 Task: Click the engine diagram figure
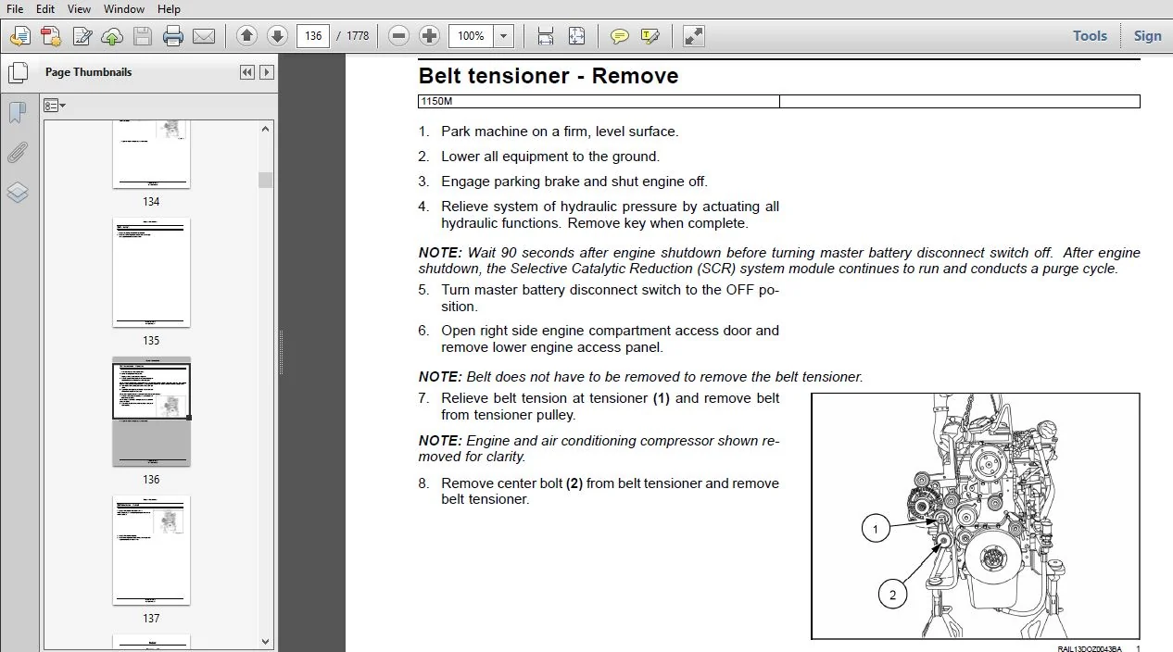[976, 516]
